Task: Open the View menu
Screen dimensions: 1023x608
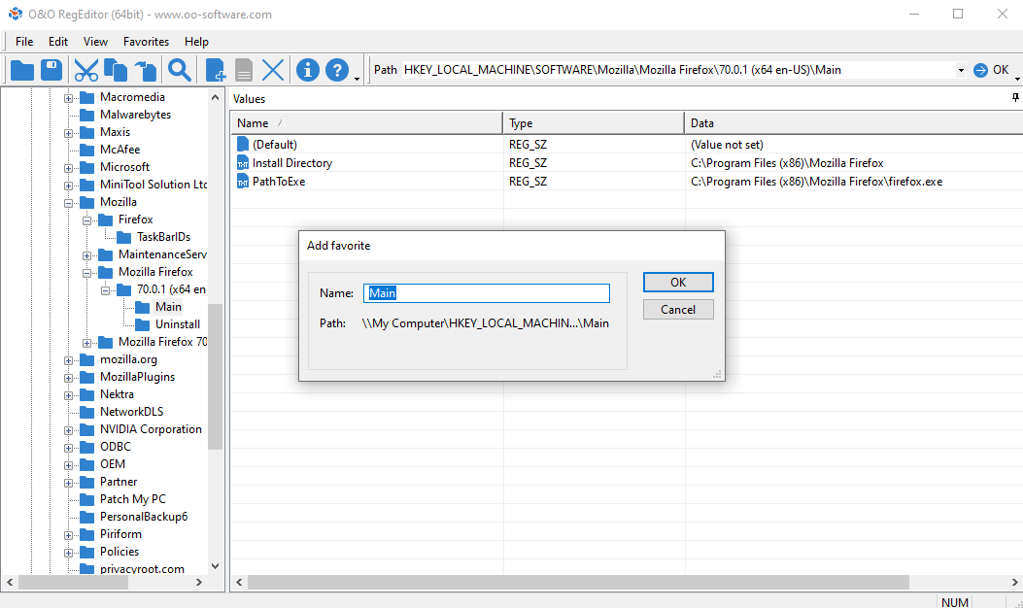Action: [95, 41]
